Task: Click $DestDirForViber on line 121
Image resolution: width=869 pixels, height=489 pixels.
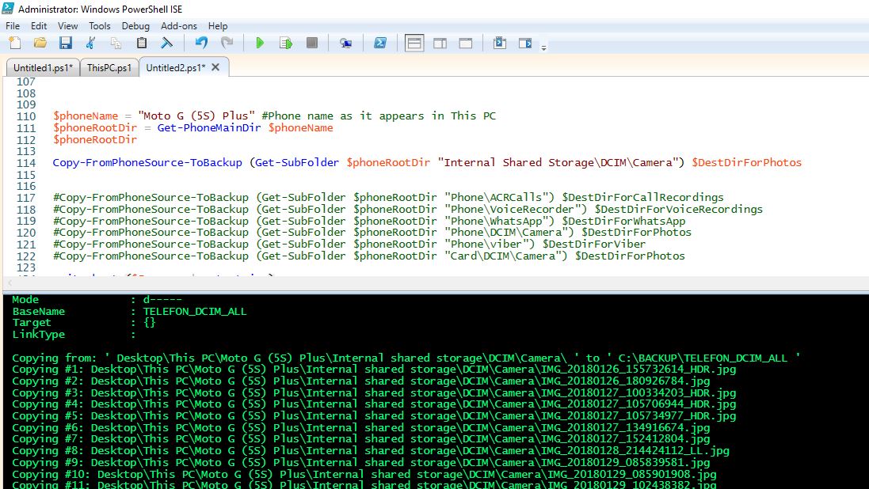Action: click(x=594, y=244)
